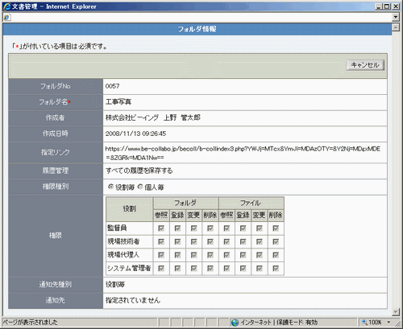The image size is (403, 329).
Task: Select the 個人毎 radio button
Action: (x=140, y=187)
